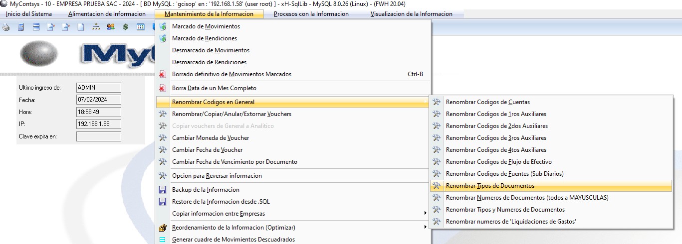The image size is (682, 244).
Task: Click the Fecha field showing 07/02/2024
Action: point(99,100)
